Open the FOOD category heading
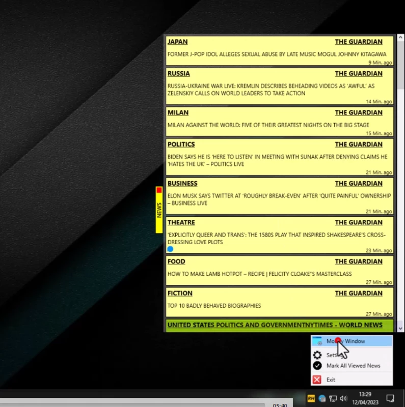405x407 pixels. pos(176,261)
